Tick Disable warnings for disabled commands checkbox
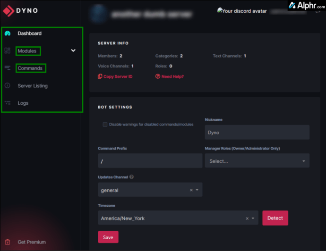326x251 pixels. click(105, 125)
